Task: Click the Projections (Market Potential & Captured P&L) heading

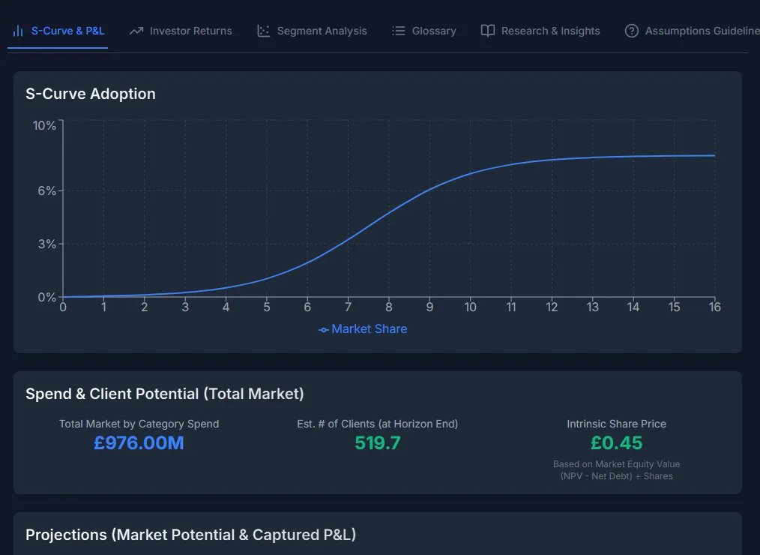Action: pyautogui.click(x=191, y=535)
